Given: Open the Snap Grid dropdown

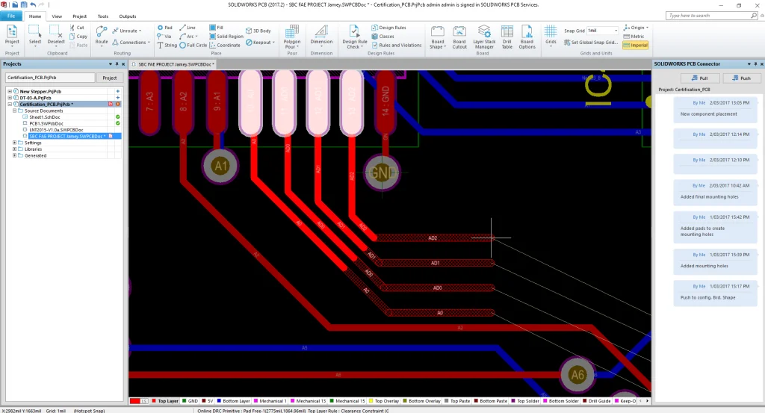Looking at the screenshot, I should click(615, 30).
